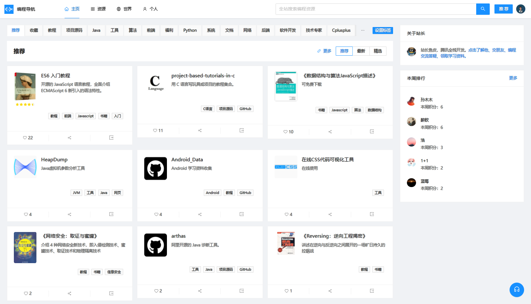Select the 最新 sort option
Image resolution: width=531 pixels, height=304 pixels.
[361, 51]
